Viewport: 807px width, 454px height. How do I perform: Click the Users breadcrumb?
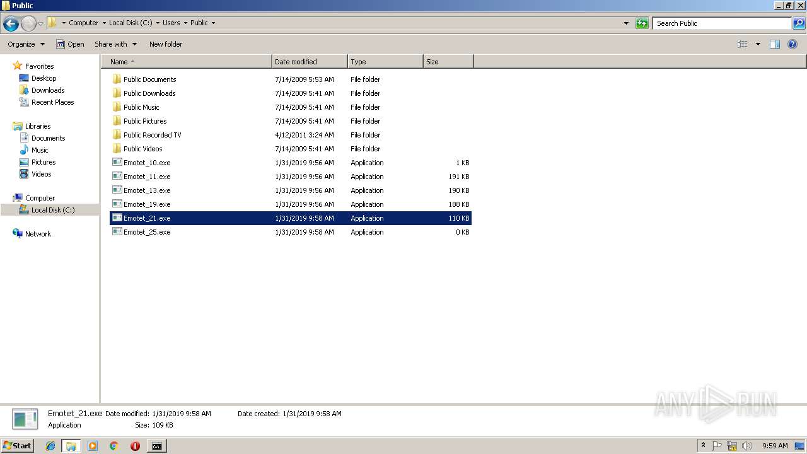pyautogui.click(x=171, y=23)
